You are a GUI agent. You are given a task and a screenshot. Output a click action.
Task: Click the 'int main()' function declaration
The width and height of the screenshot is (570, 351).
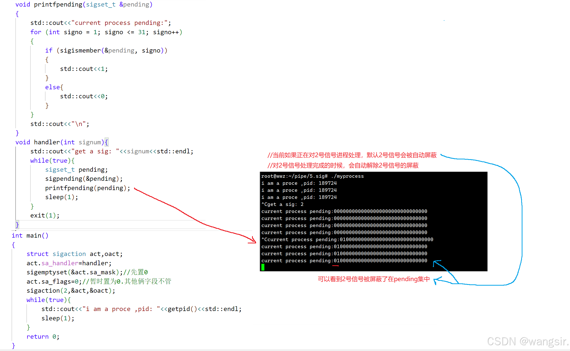(30, 236)
